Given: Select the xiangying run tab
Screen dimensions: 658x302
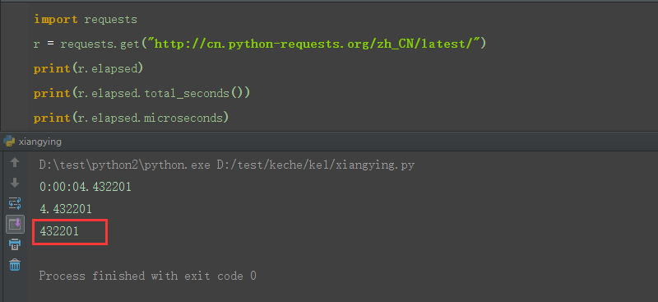Looking at the screenshot, I should click(32, 142).
